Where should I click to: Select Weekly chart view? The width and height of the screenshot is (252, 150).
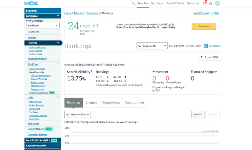pos(198,114)
